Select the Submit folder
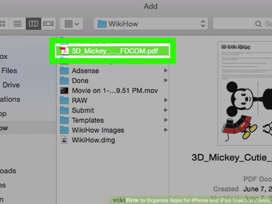Viewport: 272px width, 204px height. (x=112, y=110)
